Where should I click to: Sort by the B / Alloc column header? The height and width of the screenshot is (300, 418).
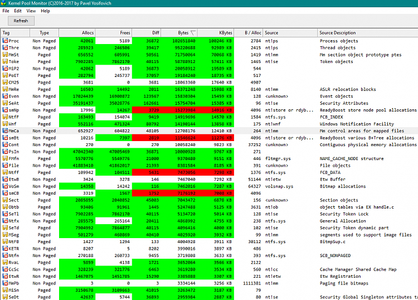pos(248,33)
